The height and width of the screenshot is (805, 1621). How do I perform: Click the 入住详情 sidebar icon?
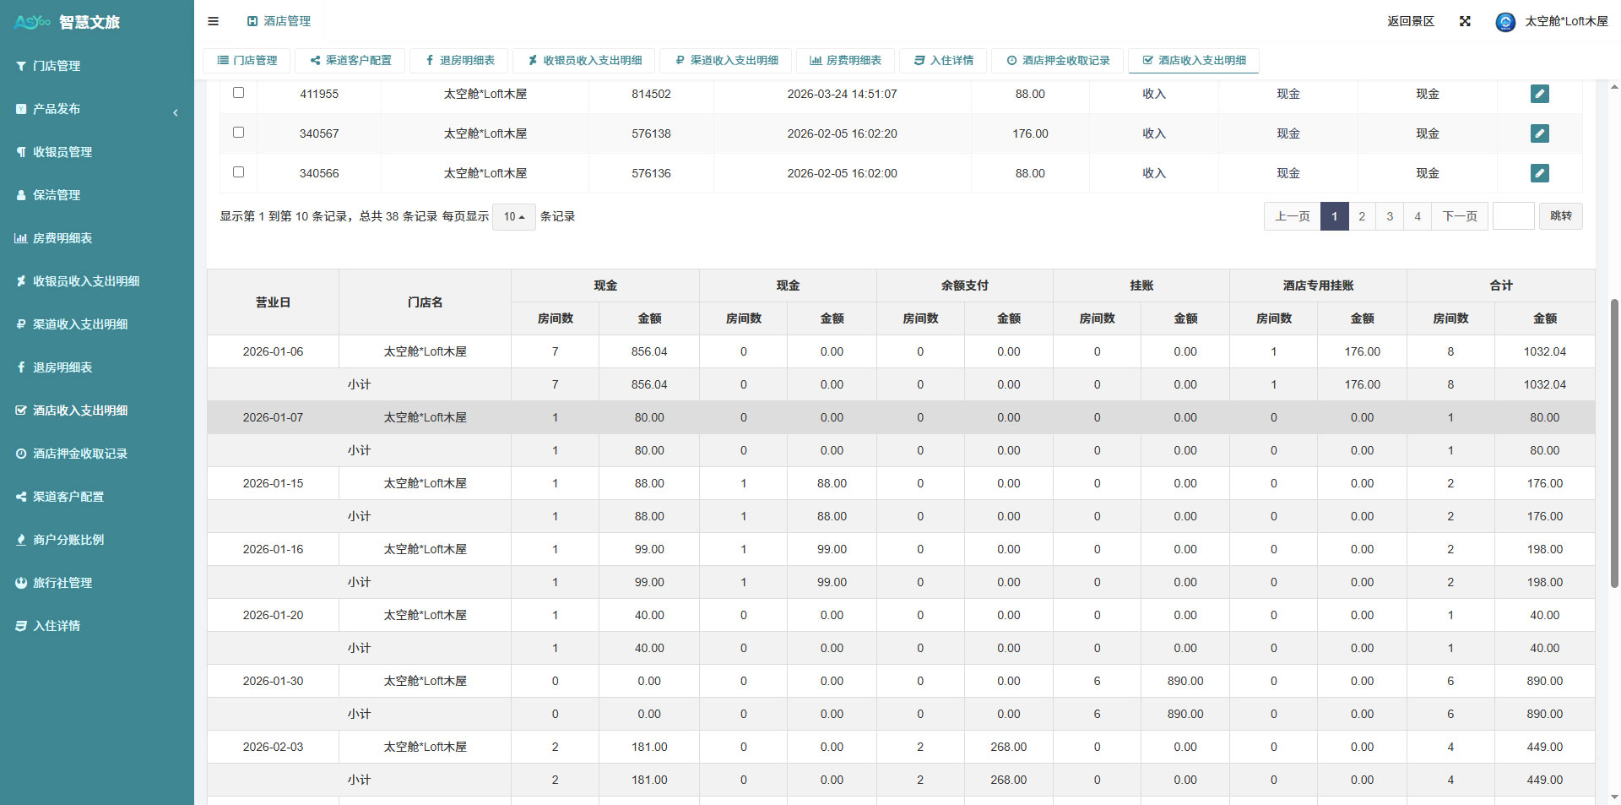(x=21, y=626)
